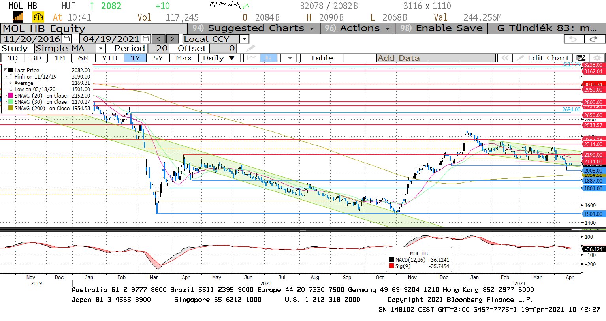Click the Sig(9) legend entry
This screenshot has width=606, height=321.
click(419, 266)
